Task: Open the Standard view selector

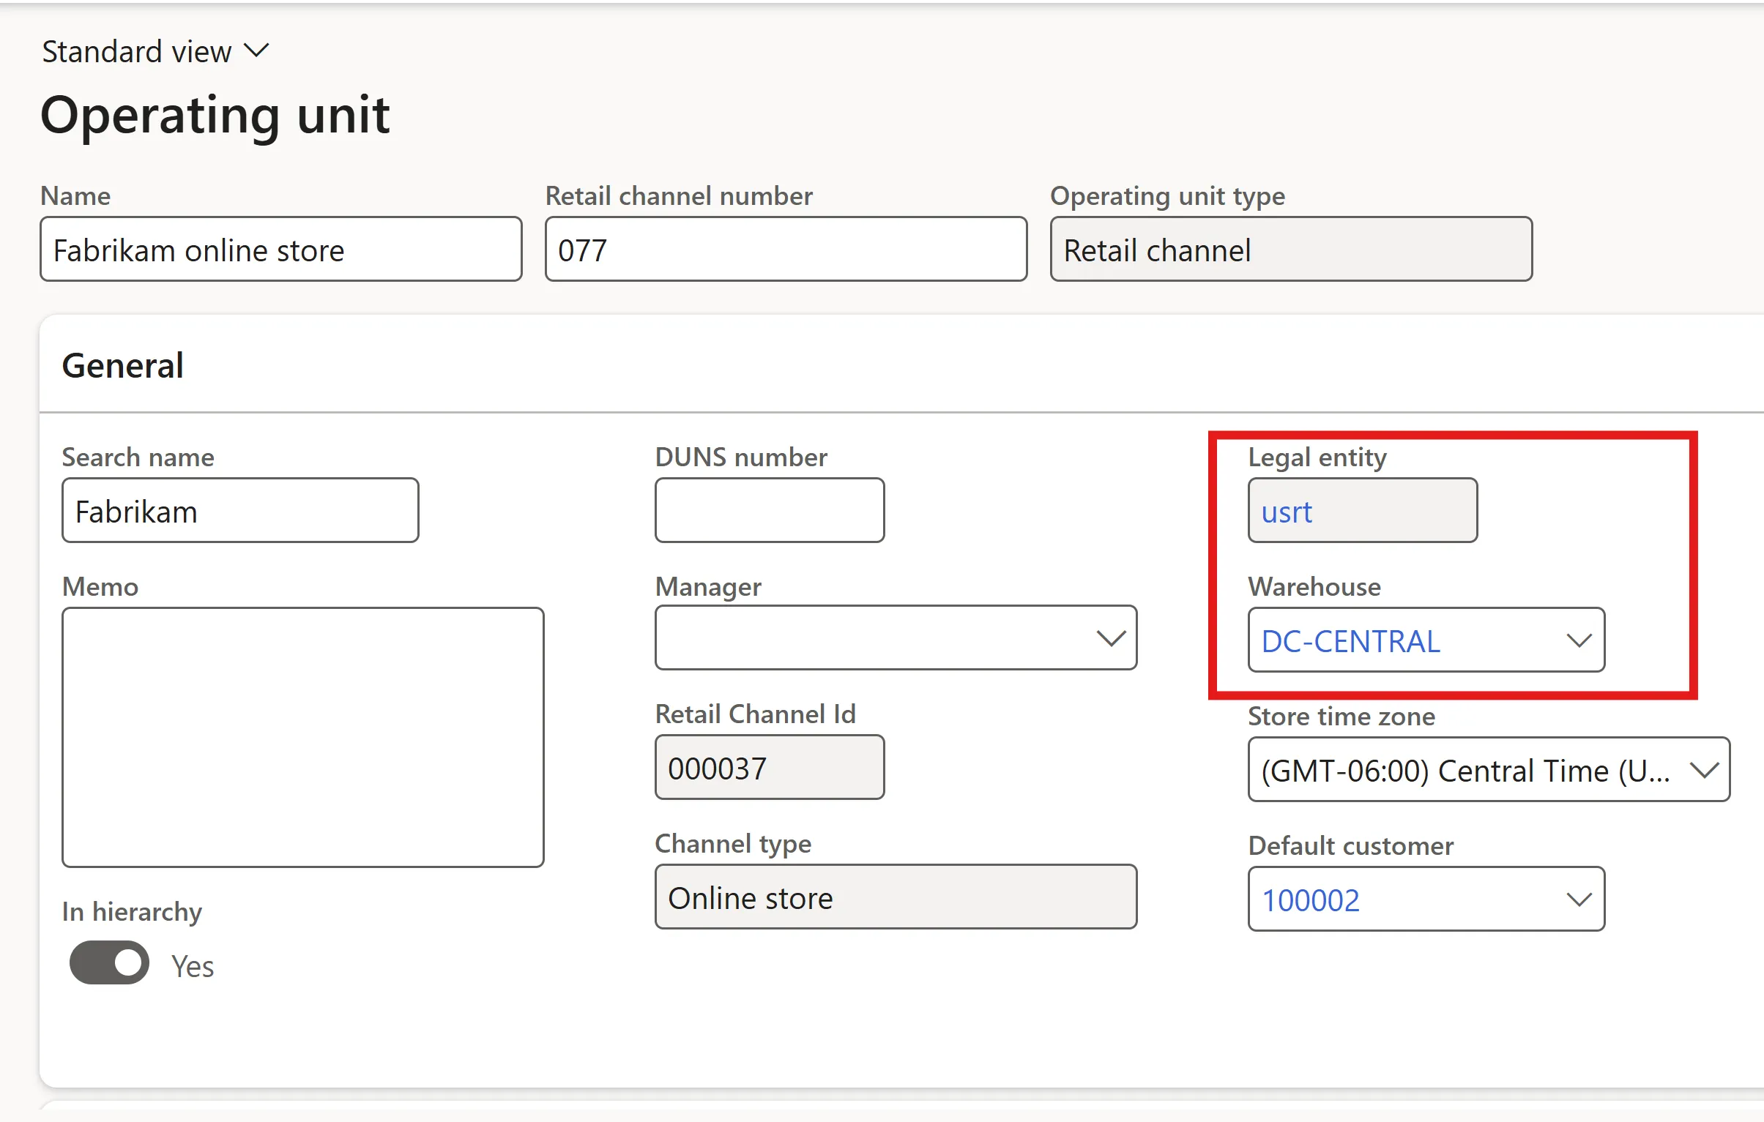Action: [x=155, y=52]
